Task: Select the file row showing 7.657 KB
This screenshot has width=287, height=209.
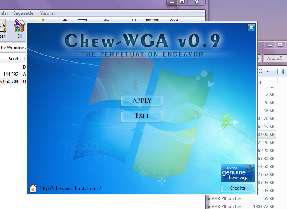Action: point(266,174)
